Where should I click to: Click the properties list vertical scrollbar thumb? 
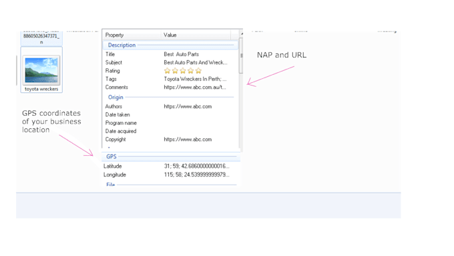(241, 55)
